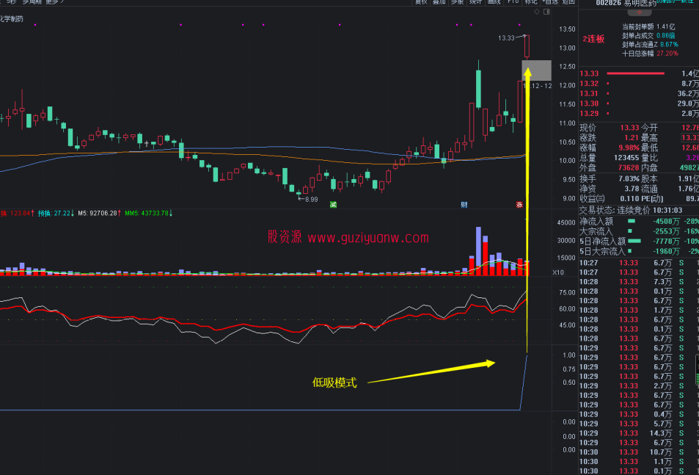Viewport: 699px width, 475px height.
Task: Click the 5日大宗流入 -1960万 row
Action: (639, 252)
